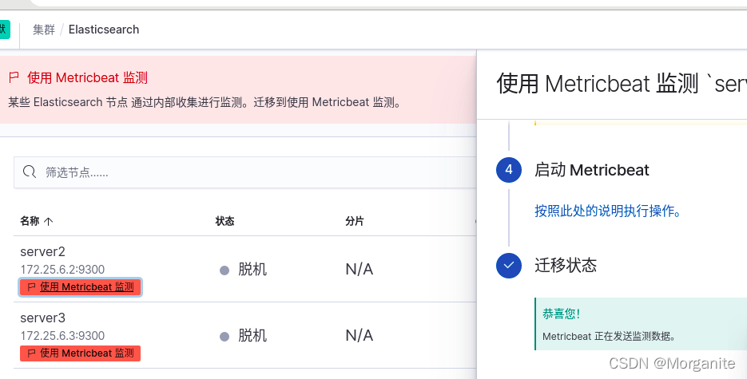Sort nodes by the 名称 column
Screen dimensions: 747x379
(30, 221)
